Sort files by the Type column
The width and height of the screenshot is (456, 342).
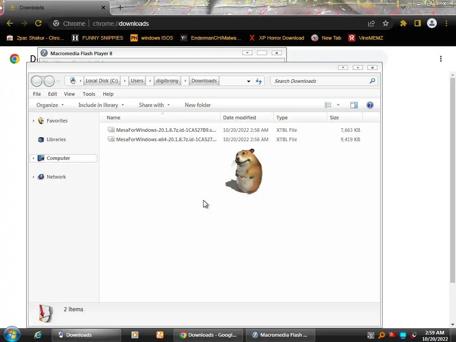[x=300, y=118]
